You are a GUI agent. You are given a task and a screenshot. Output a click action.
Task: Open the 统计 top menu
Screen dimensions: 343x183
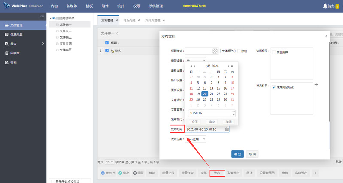(121, 6)
